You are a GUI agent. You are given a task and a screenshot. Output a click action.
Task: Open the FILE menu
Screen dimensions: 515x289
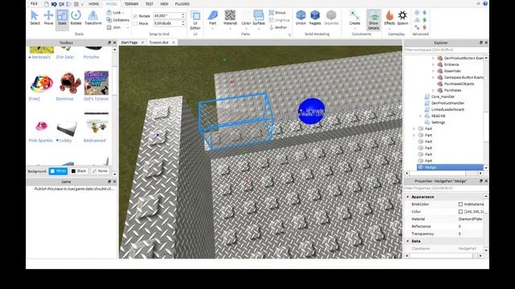point(34,3)
